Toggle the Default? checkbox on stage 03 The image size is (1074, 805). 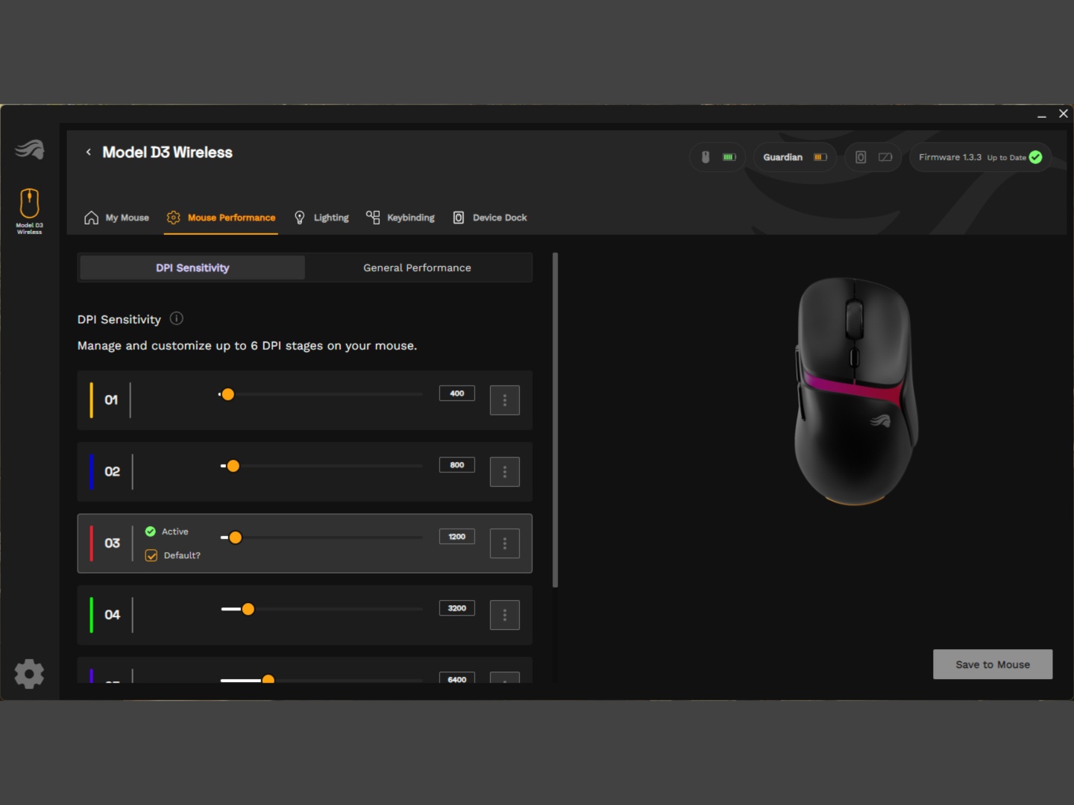coord(151,555)
